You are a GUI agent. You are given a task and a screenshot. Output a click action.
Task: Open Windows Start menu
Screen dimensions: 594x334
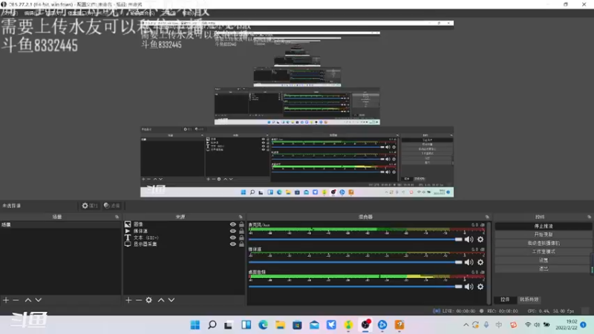point(195,324)
